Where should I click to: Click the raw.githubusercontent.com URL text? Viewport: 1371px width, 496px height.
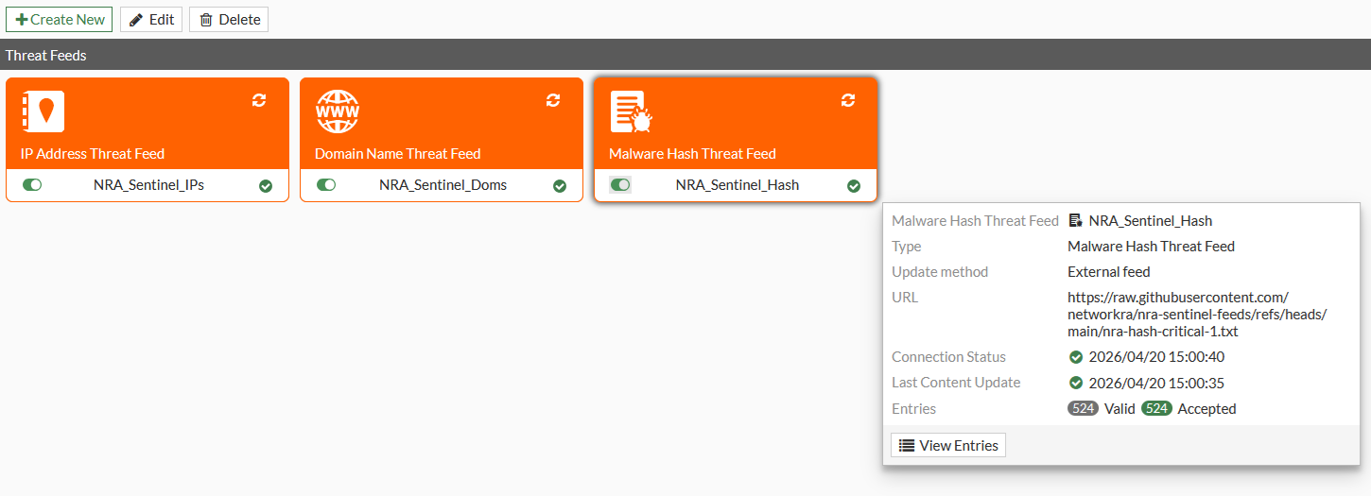[1198, 315]
